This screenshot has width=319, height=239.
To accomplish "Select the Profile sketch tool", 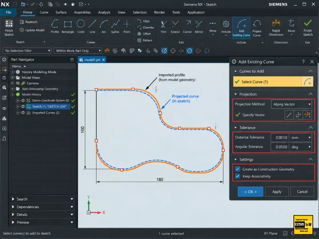I will pyautogui.click(x=55, y=26).
